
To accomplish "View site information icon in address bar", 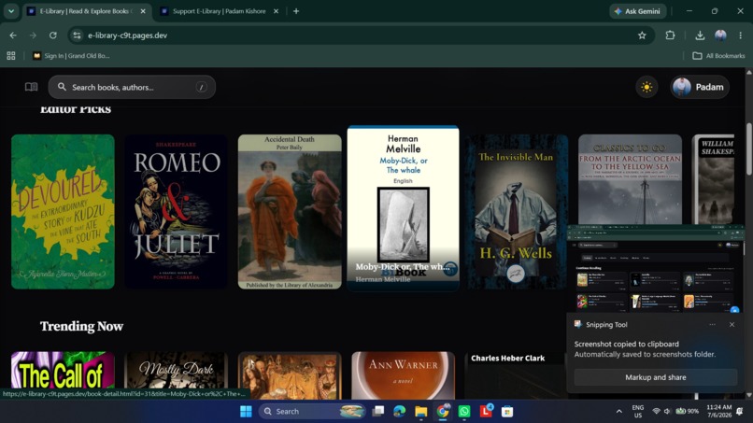I will click(77, 35).
